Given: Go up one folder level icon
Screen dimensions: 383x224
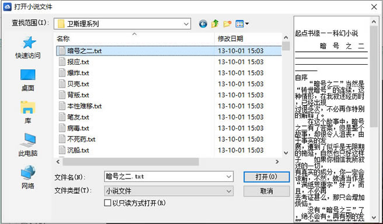Looking at the screenshot, I should tap(215, 24).
